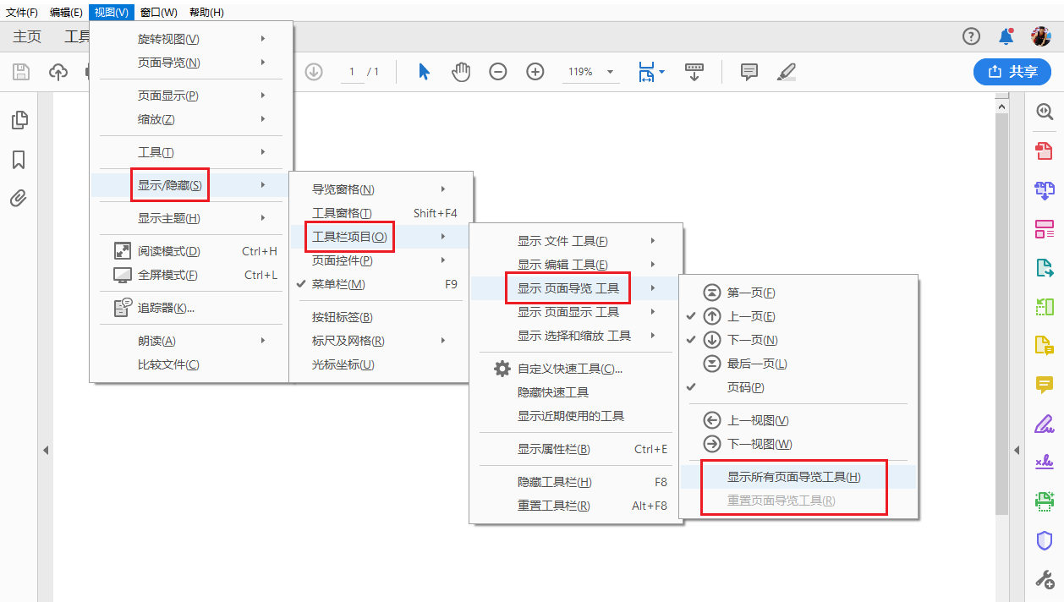Expand the 页面显示 submenu
The width and height of the screenshot is (1064, 602).
pyautogui.click(x=192, y=96)
